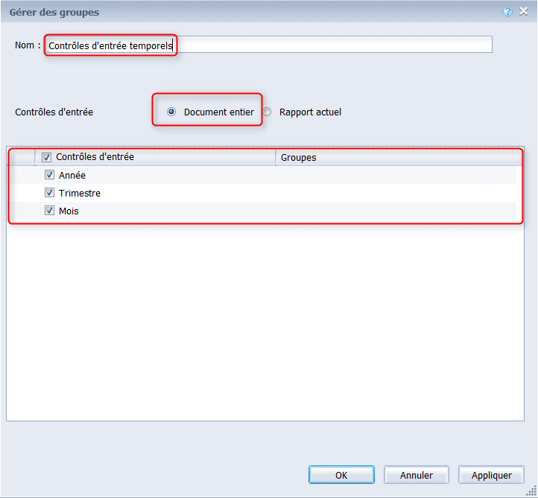This screenshot has width=538, height=498.
Task: Cancel with the Annuler button
Action: click(417, 475)
